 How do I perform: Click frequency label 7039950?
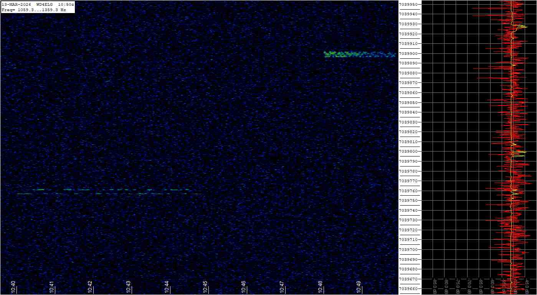408,5
